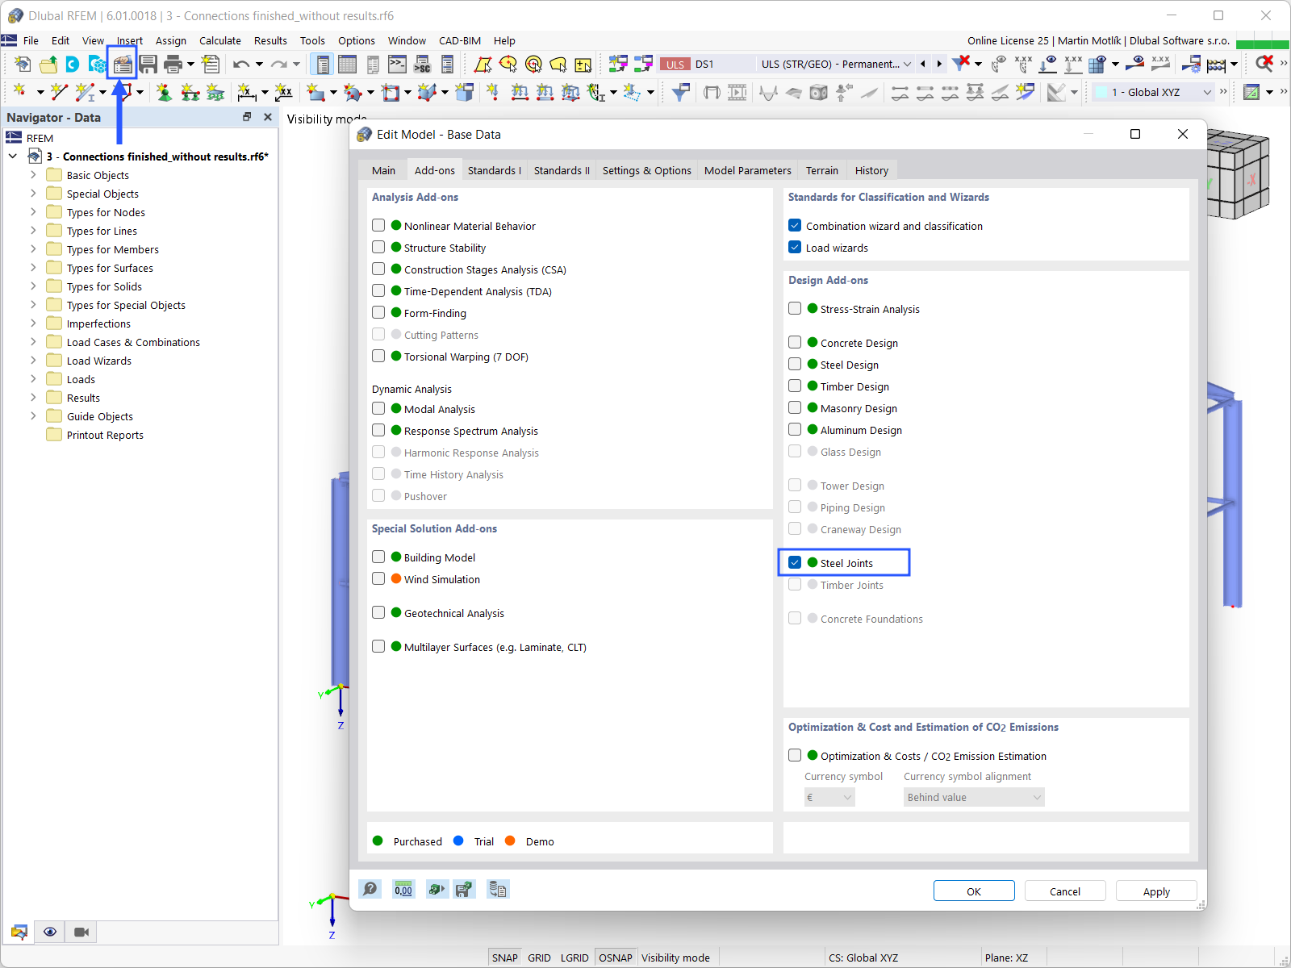Check the Concrete Design add-on
1291x968 pixels.
click(x=795, y=342)
